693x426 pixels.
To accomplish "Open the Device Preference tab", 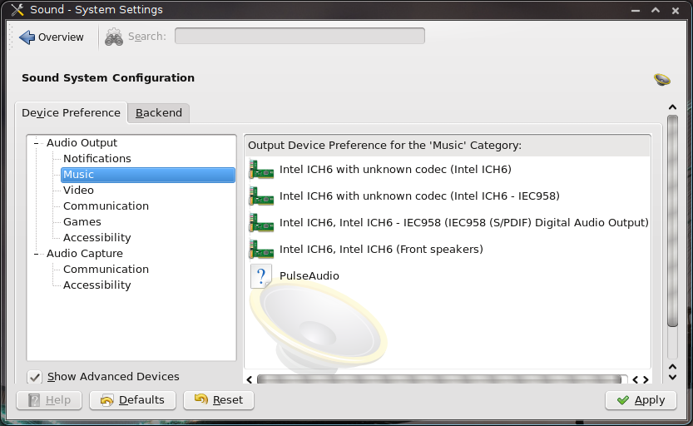I will 71,113.
